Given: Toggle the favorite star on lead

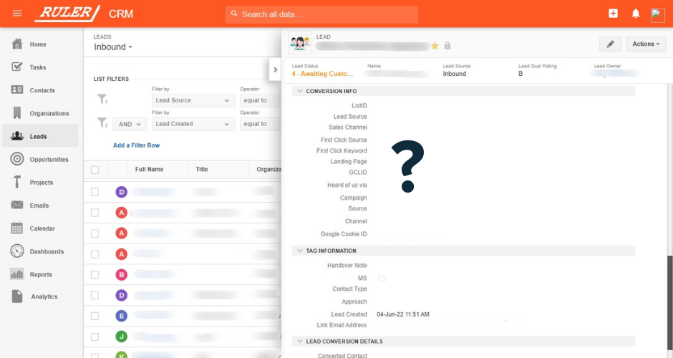Looking at the screenshot, I should pyautogui.click(x=435, y=46).
